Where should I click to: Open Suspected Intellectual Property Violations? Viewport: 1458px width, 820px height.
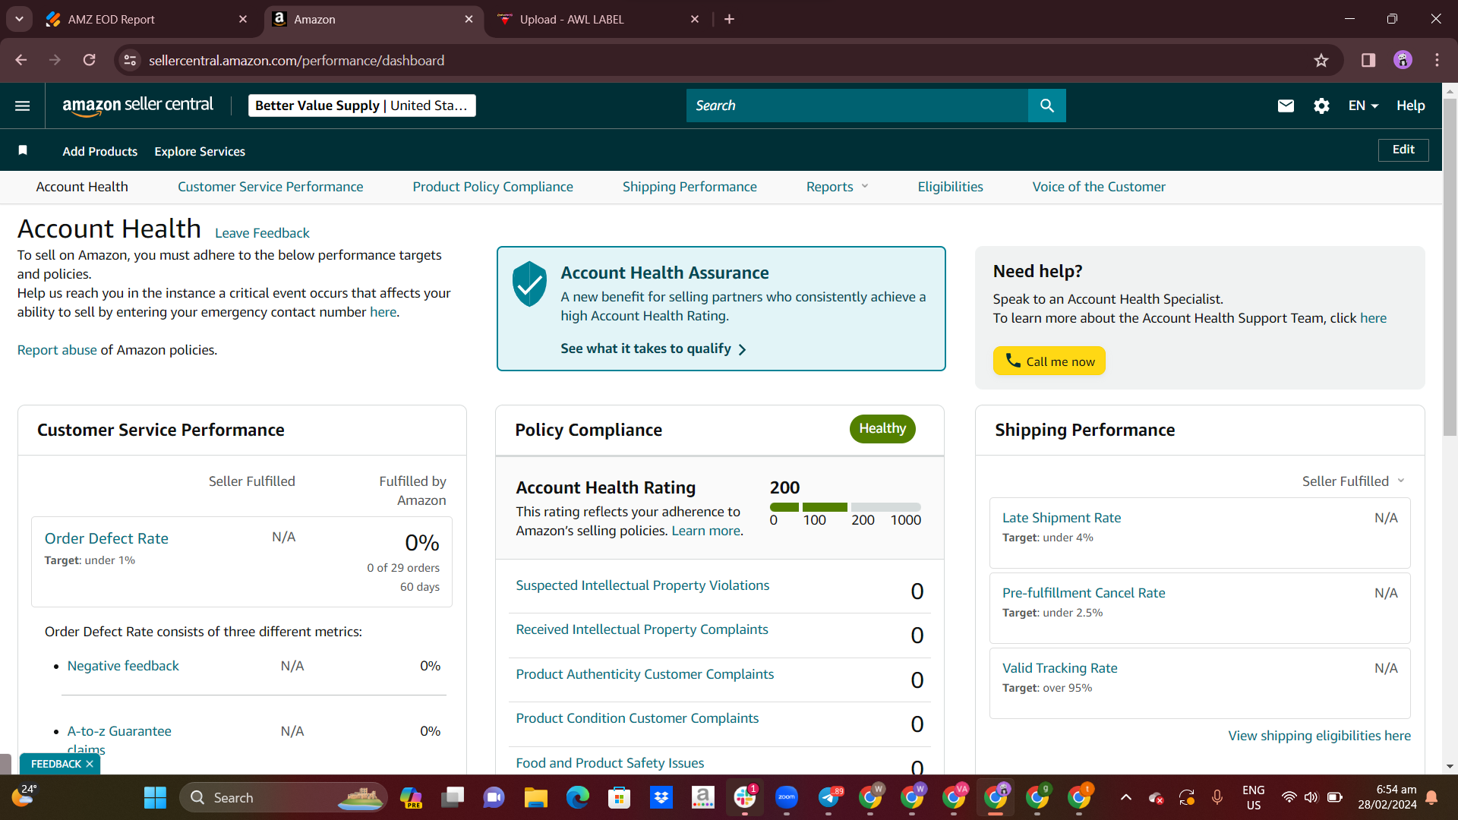[642, 585]
